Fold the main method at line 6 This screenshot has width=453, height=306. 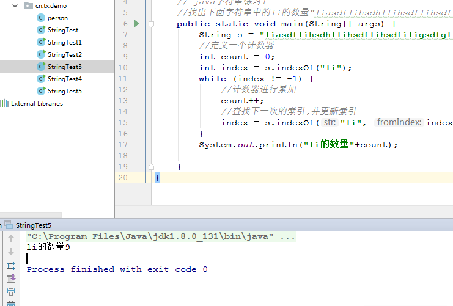[151, 24]
